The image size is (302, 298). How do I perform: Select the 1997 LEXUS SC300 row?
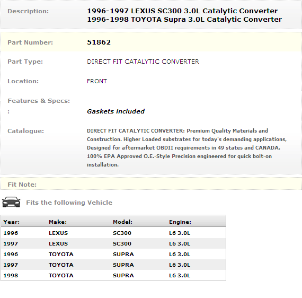[113, 243]
